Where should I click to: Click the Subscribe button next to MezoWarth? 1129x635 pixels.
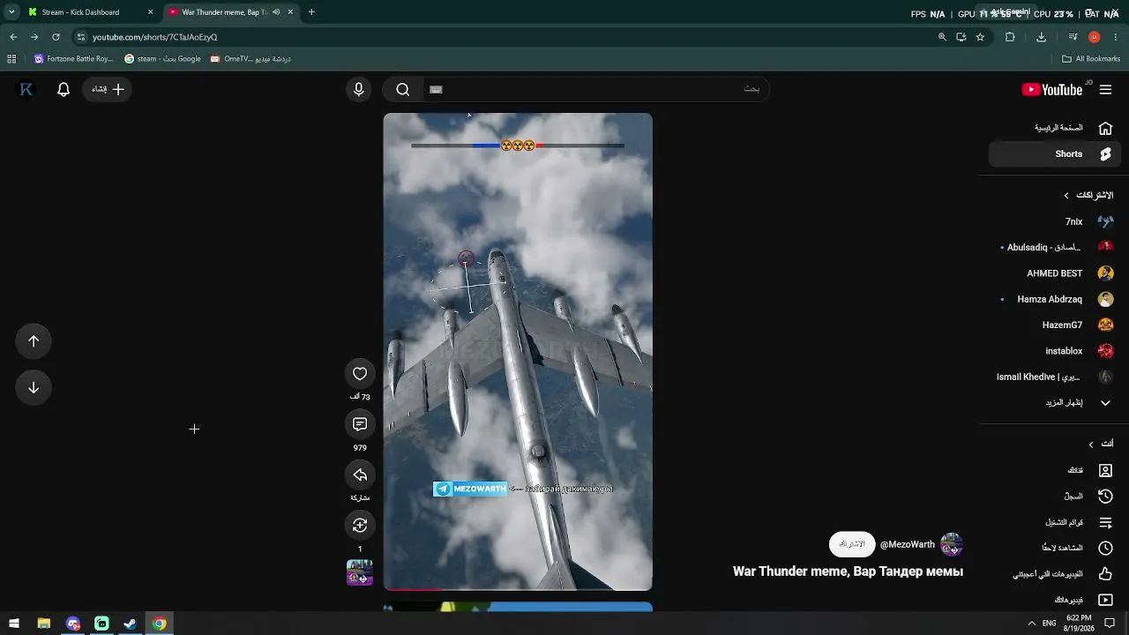pos(852,544)
